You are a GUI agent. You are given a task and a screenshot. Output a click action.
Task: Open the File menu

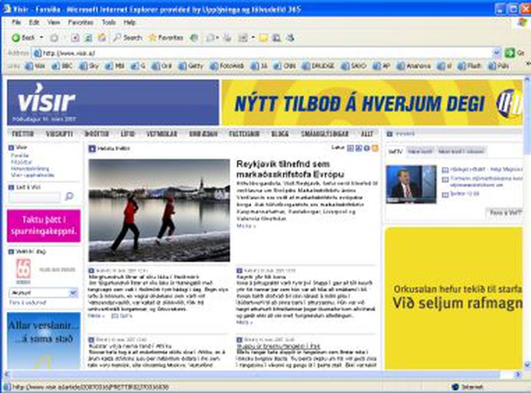pyautogui.click(x=16, y=22)
